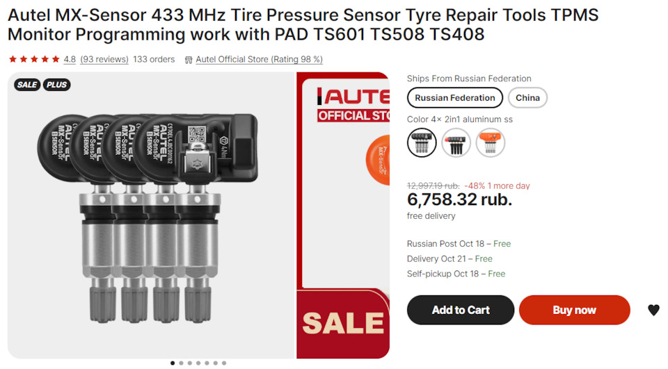The width and height of the screenshot is (668, 369).
Task: Choose the orange sensor color option
Action: (x=491, y=142)
